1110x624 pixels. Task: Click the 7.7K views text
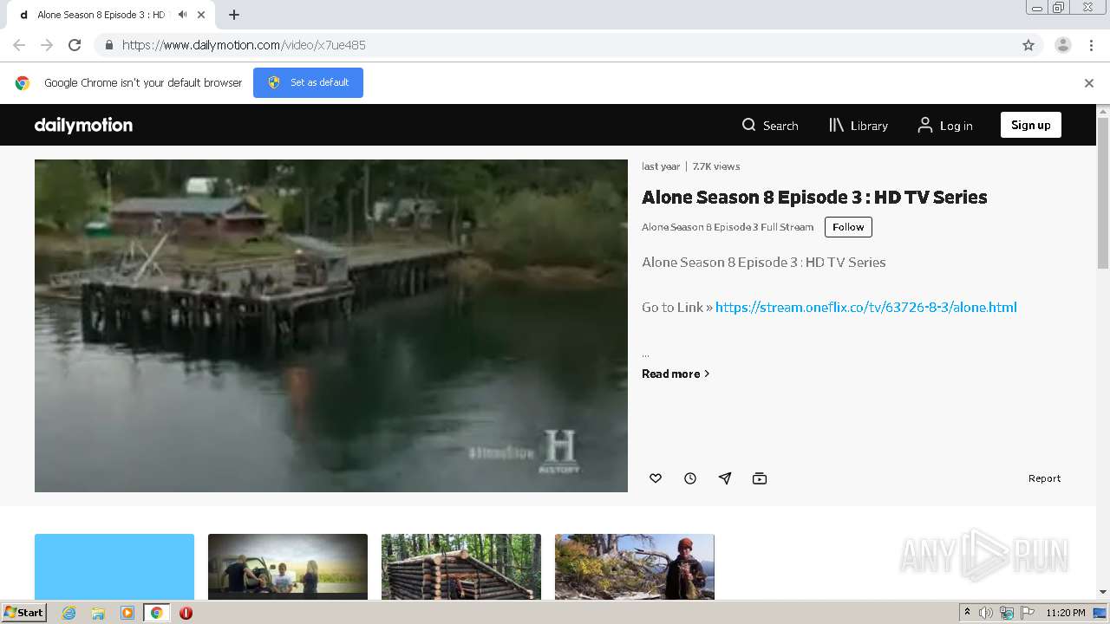click(x=716, y=166)
